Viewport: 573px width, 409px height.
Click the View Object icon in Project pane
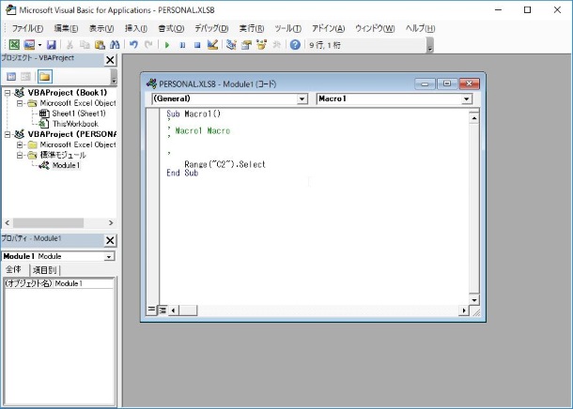25,76
